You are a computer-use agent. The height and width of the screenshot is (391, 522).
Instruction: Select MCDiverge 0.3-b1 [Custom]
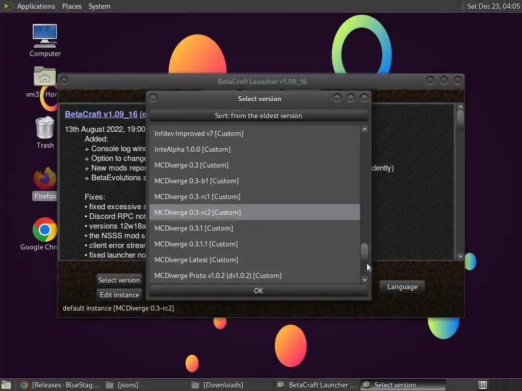254,181
